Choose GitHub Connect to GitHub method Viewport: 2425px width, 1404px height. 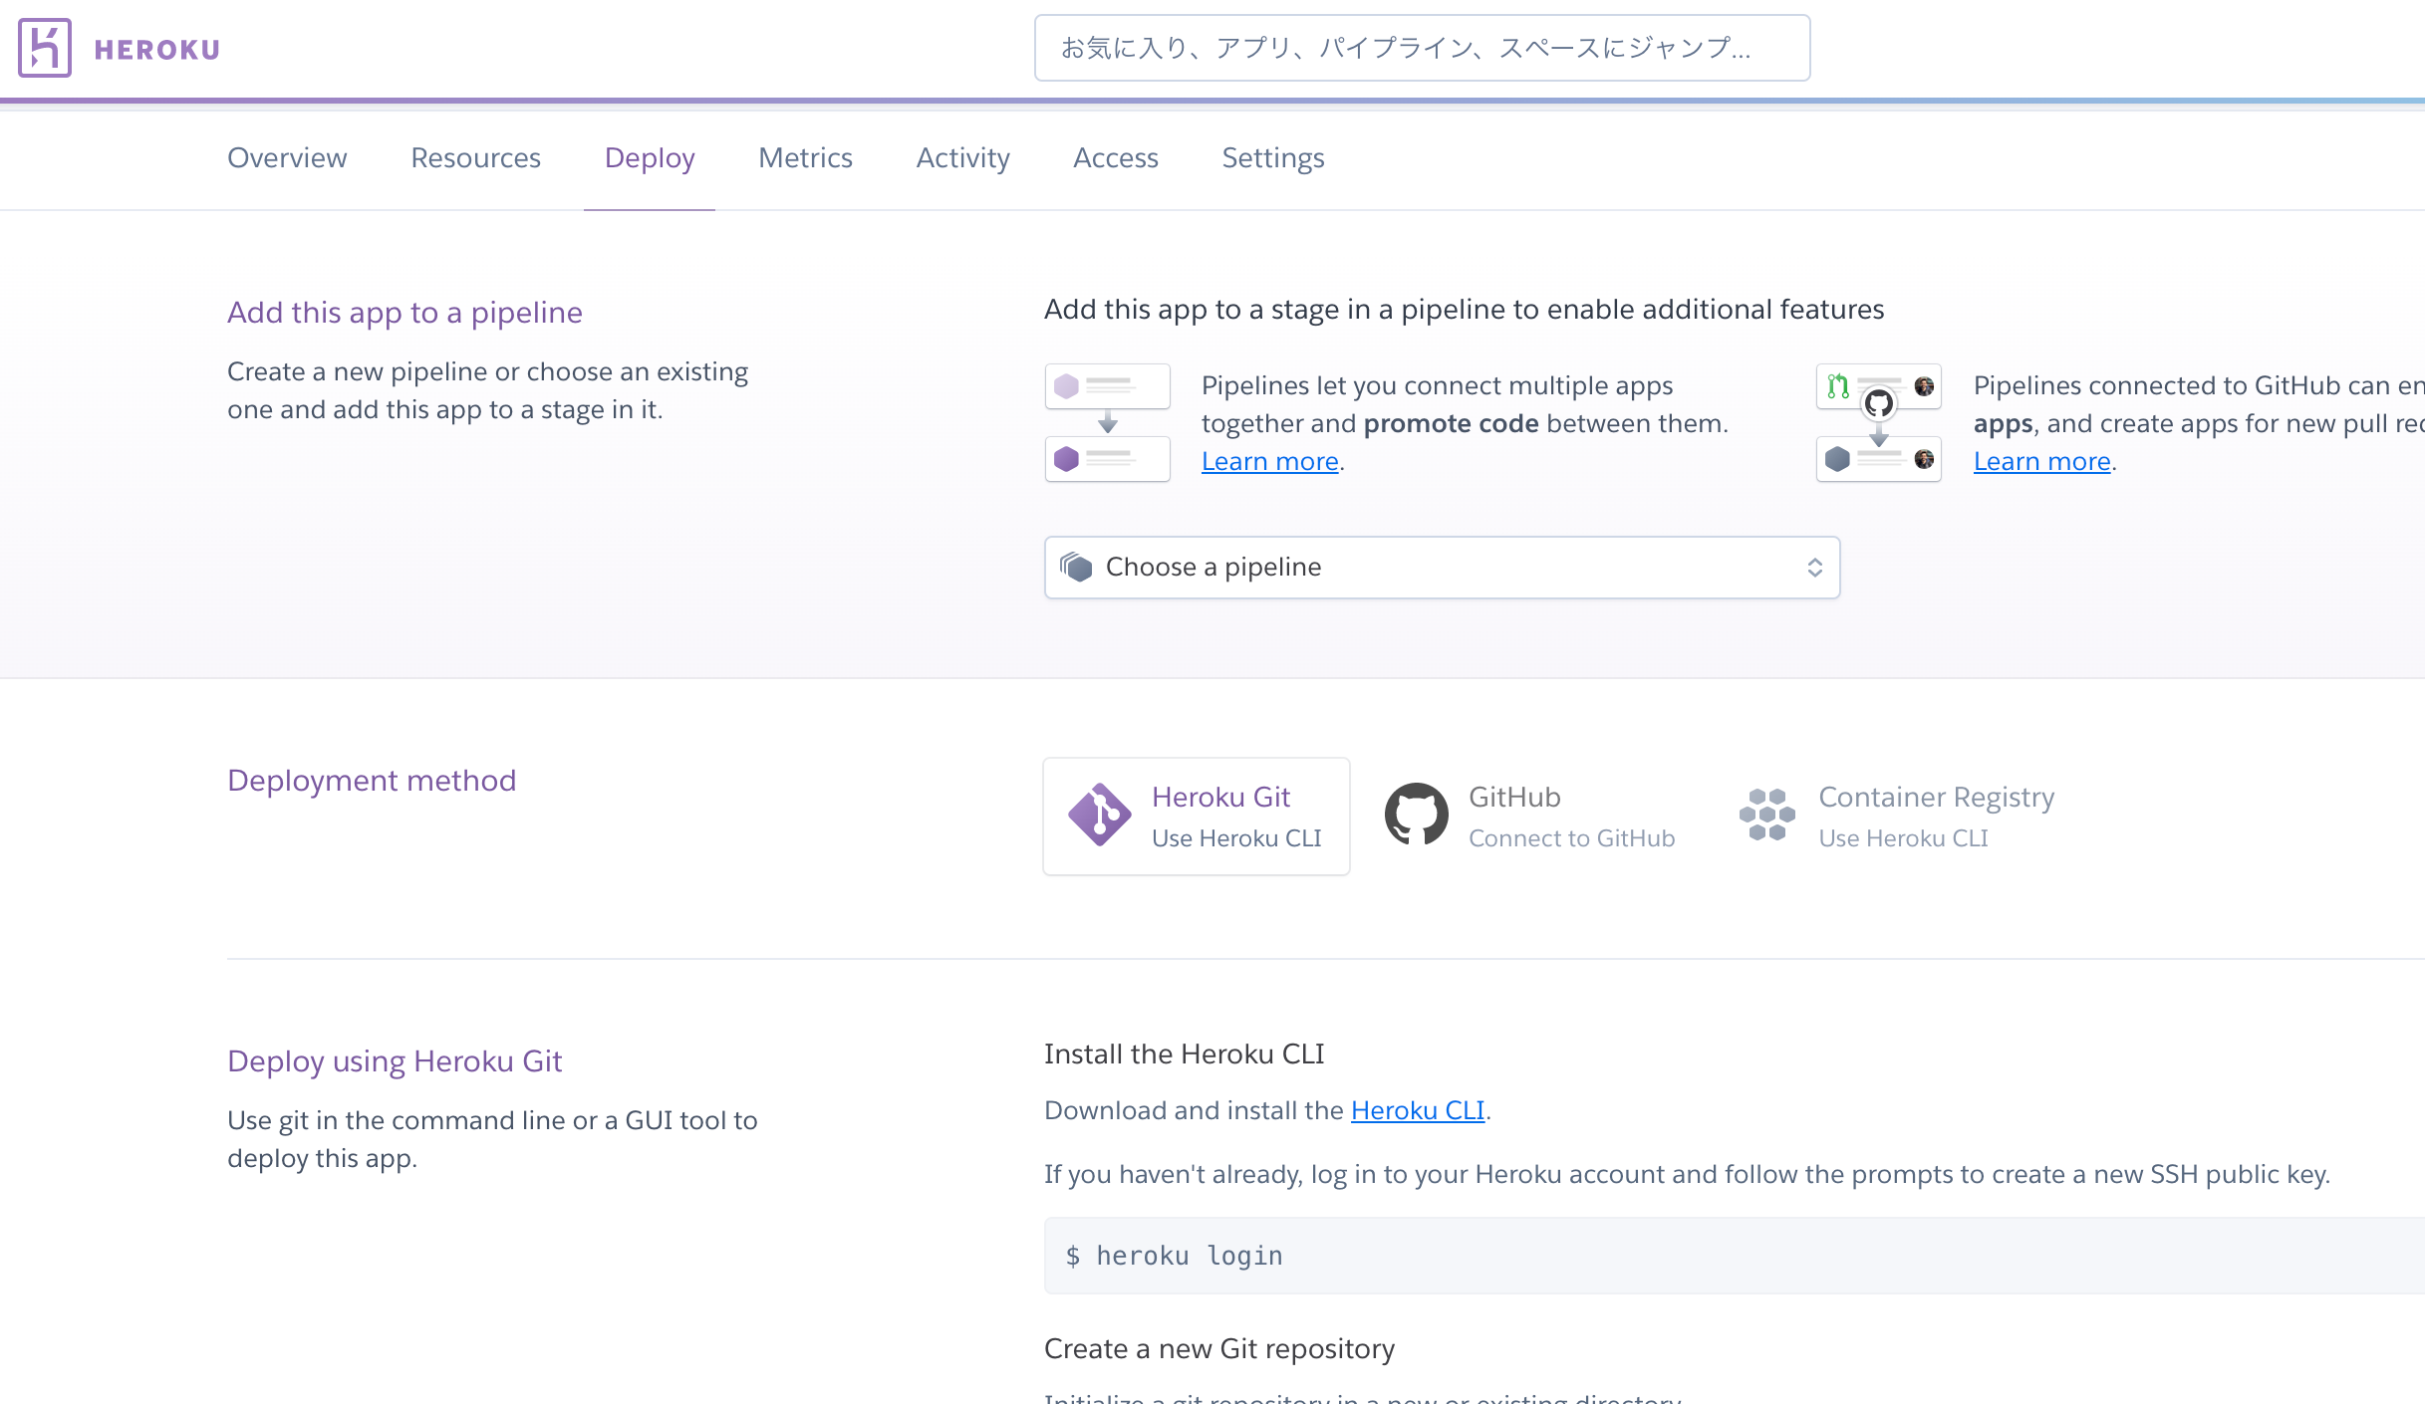pyautogui.click(x=1530, y=817)
